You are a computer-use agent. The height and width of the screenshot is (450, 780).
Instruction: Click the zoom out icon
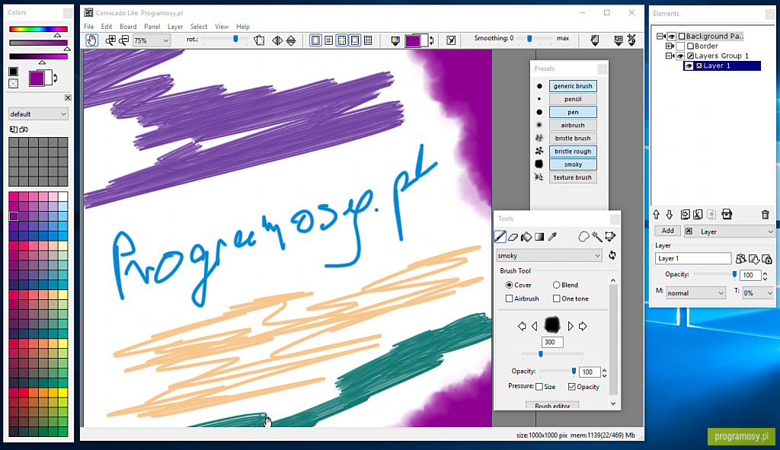pyautogui.click(x=124, y=40)
